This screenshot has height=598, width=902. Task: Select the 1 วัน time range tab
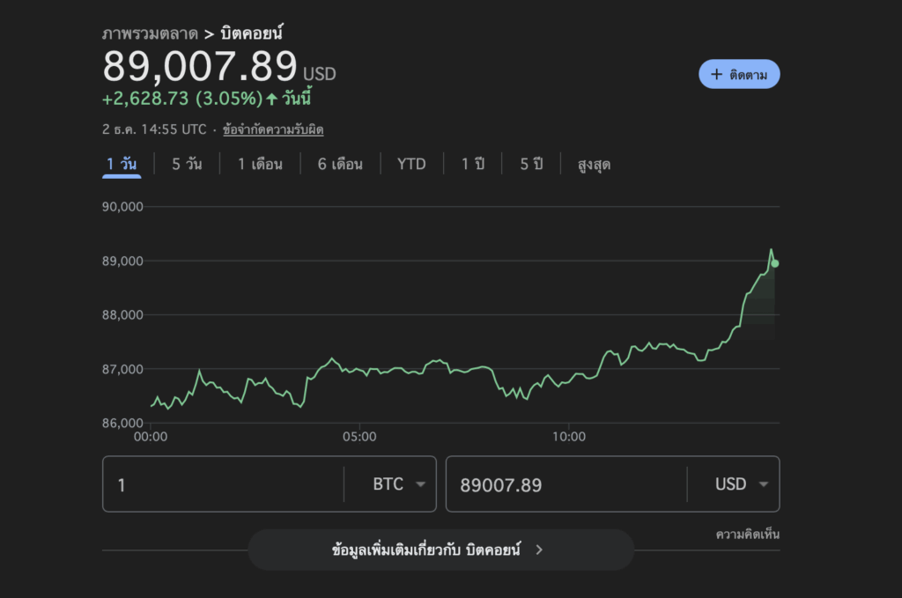point(122,165)
